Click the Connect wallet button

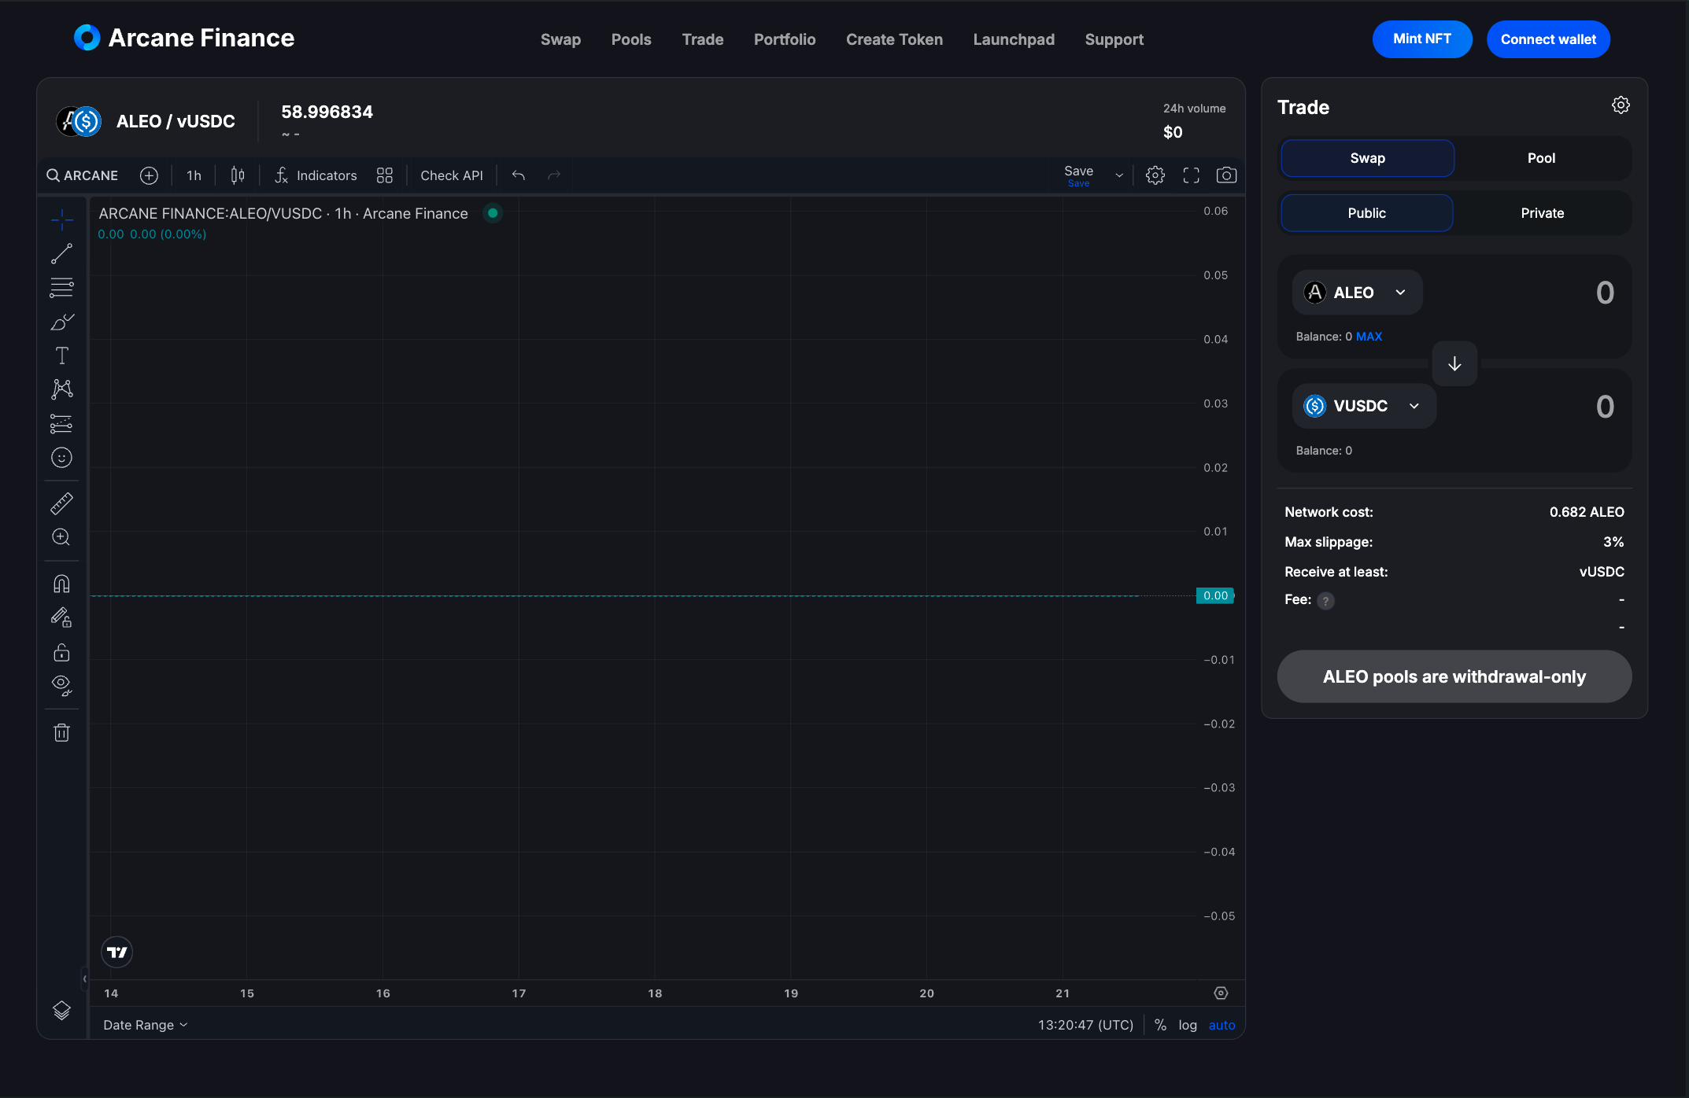point(1548,39)
